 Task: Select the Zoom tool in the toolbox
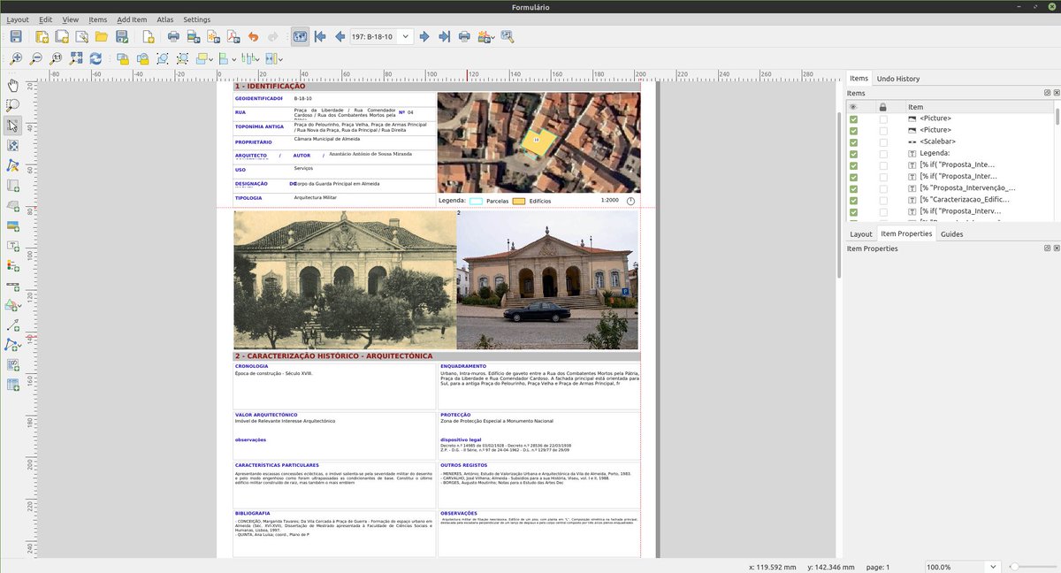pos(12,105)
